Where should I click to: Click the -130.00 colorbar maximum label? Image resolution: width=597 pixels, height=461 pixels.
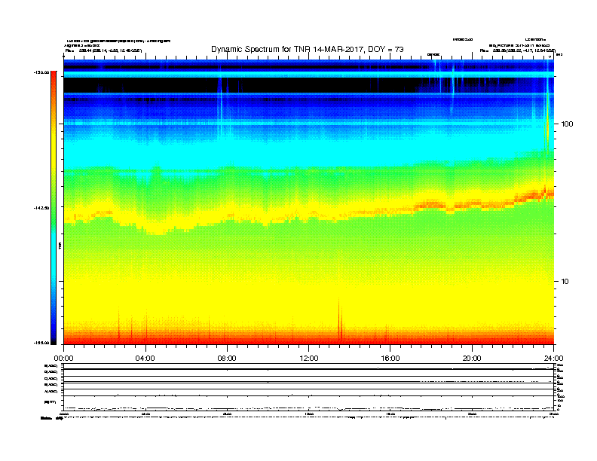point(41,72)
